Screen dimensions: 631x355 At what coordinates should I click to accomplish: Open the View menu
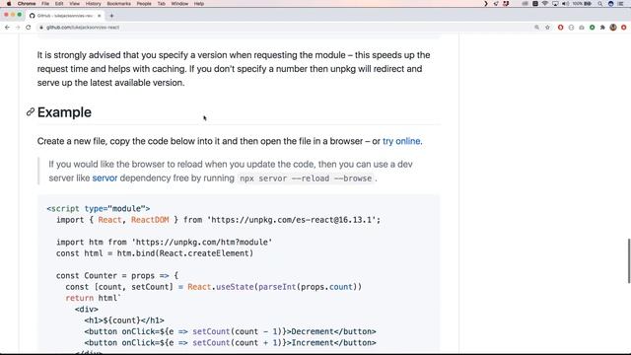[75, 4]
